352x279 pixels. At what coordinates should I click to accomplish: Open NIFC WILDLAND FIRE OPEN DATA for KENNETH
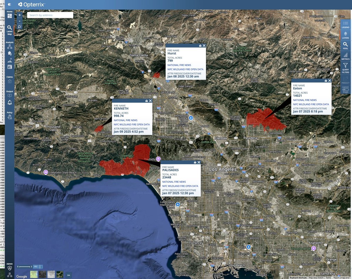click(132, 124)
